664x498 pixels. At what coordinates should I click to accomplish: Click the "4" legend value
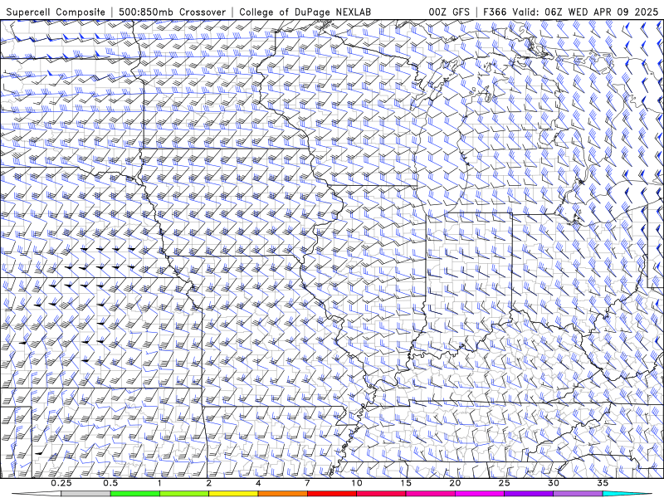pos(258,483)
